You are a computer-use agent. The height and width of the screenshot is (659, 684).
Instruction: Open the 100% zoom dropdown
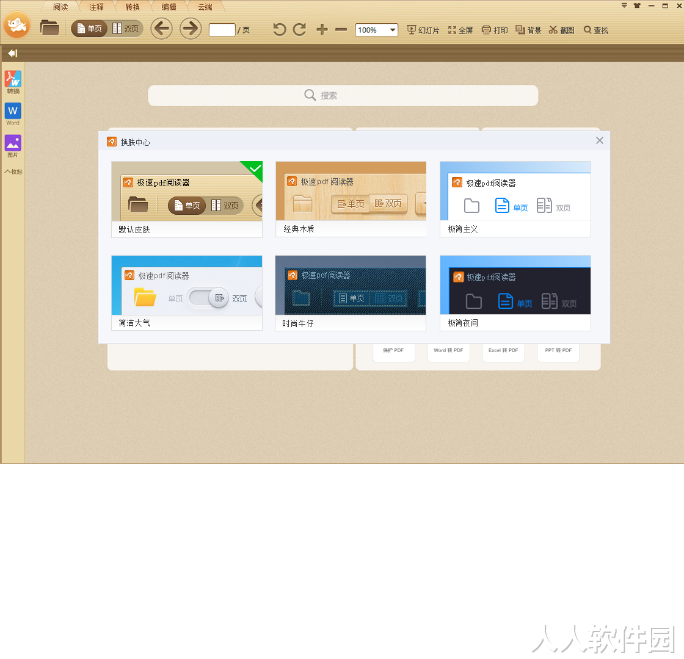click(x=376, y=30)
